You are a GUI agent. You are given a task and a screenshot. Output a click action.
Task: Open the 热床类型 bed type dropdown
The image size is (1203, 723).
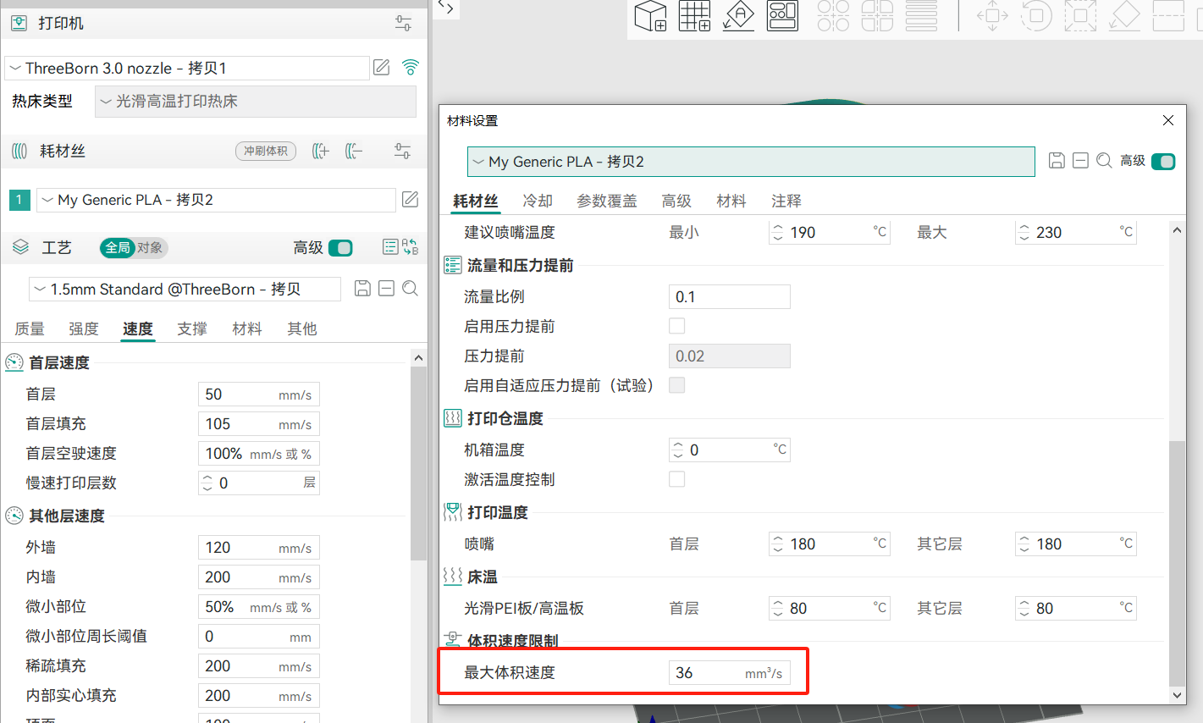pyautogui.click(x=255, y=102)
